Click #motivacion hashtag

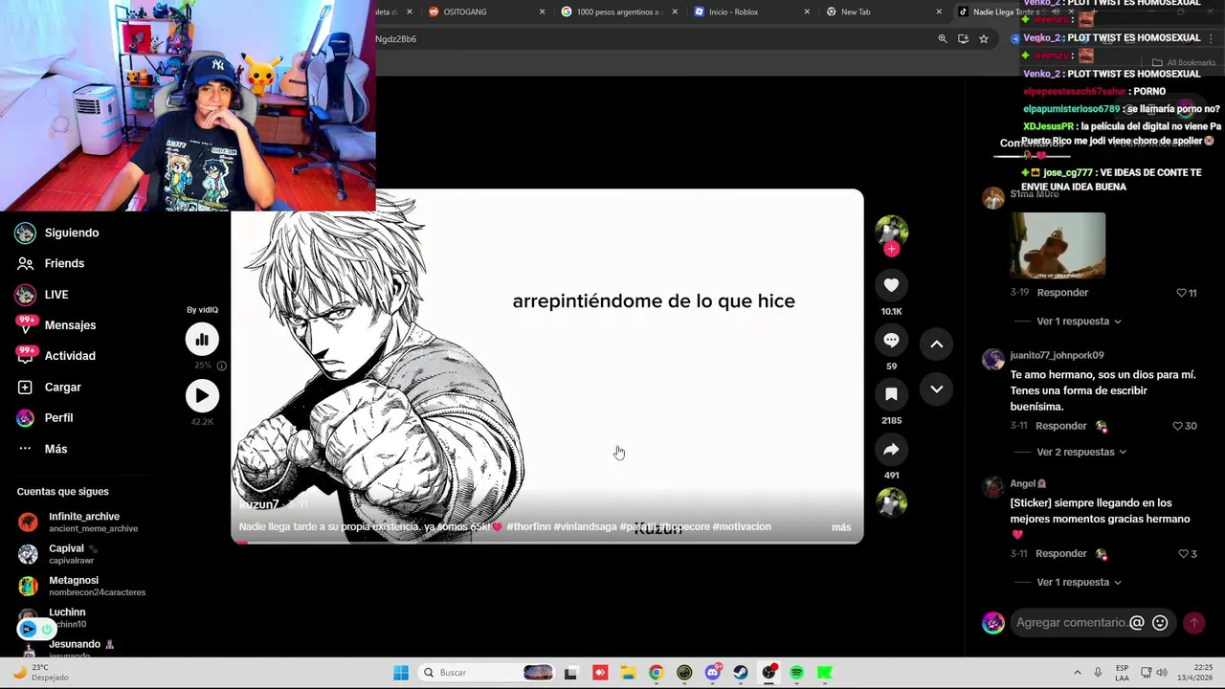click(x=742, y=527)
